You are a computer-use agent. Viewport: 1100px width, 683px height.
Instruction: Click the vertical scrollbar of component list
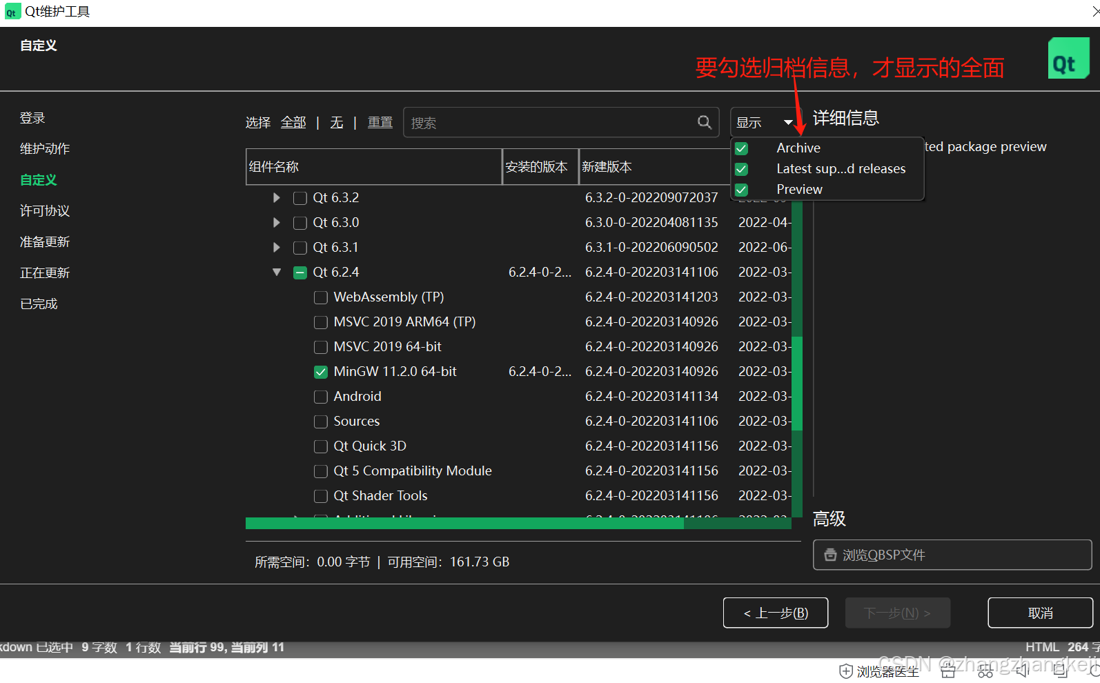[x=797, y=383]
